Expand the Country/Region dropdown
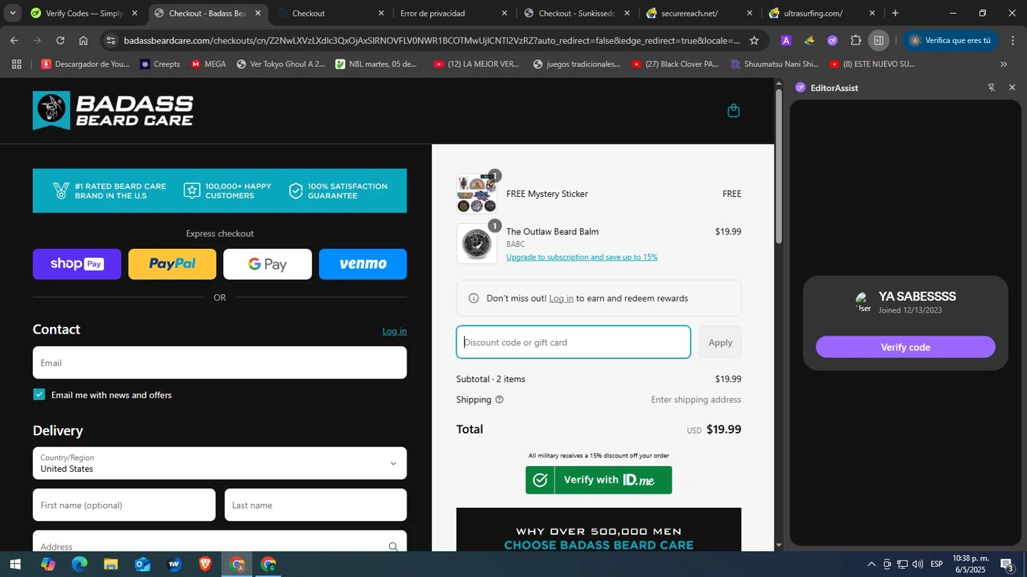1027x577 pixels. (x=220, y=464)
